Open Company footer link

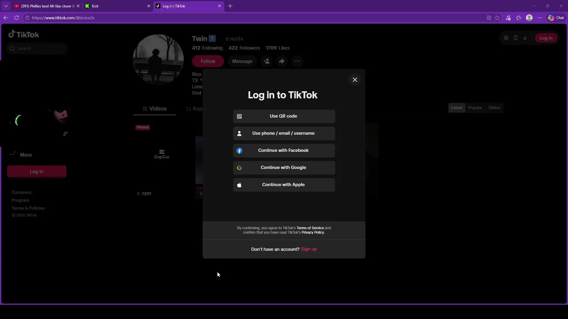click(x=21, y=192)
